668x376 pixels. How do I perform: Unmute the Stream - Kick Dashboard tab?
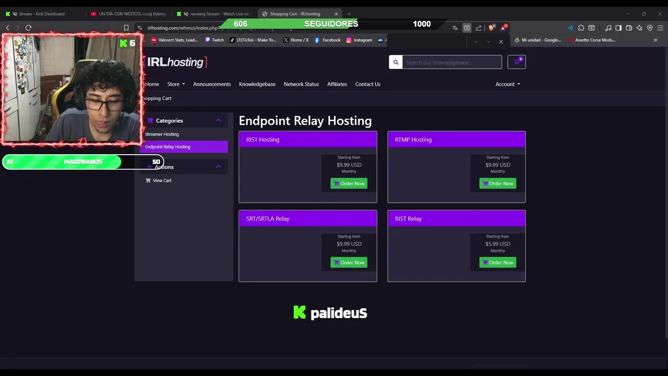click(14, 14)
